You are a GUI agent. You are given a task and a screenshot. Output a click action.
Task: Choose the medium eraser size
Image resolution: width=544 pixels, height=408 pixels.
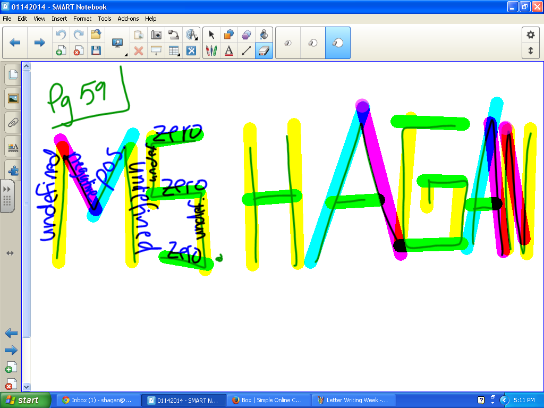coord(313,42)
